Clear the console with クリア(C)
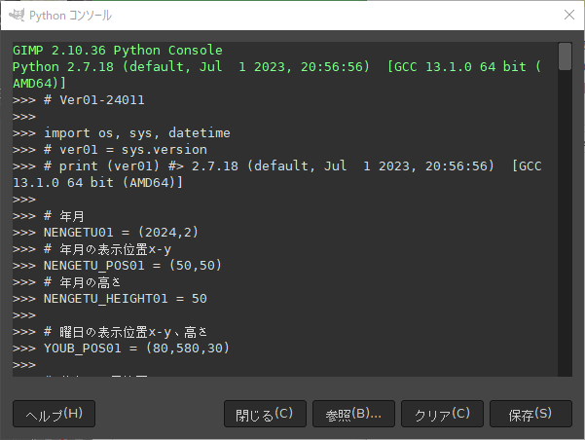The image size is (585, 440). (x=442, y=414)
